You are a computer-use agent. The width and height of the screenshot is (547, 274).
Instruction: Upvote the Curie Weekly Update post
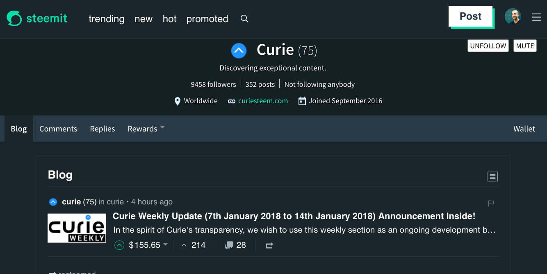[119, 245]
